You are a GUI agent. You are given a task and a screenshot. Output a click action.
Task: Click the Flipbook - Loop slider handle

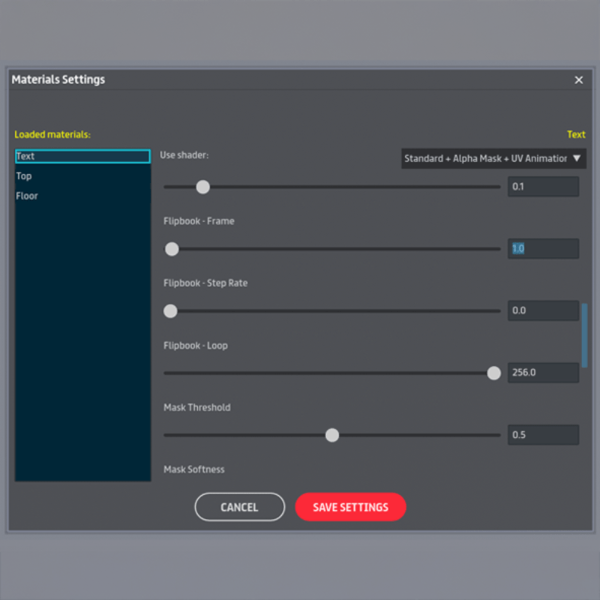493,373
